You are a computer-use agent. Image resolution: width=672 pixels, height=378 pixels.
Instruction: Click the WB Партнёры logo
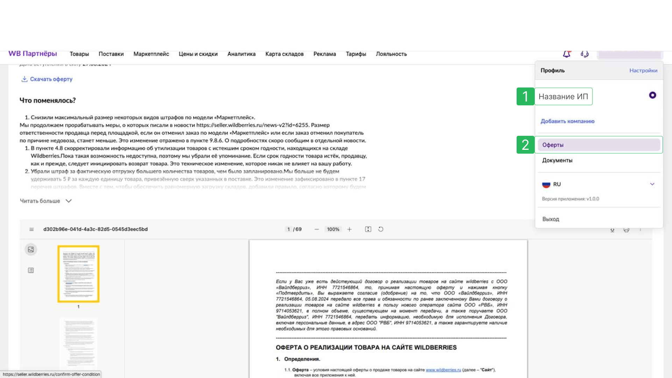click(33, 54)
